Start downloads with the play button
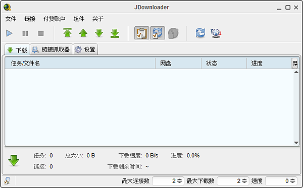The image size is (303, 188). (x=9, y=33)
